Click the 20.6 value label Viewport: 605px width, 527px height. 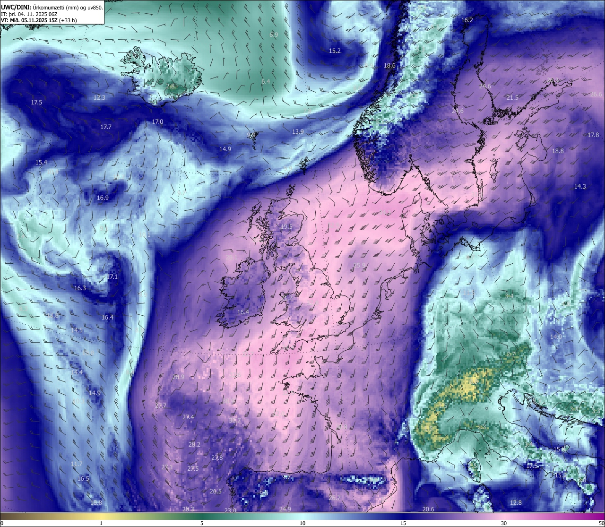tap(428, 509)
